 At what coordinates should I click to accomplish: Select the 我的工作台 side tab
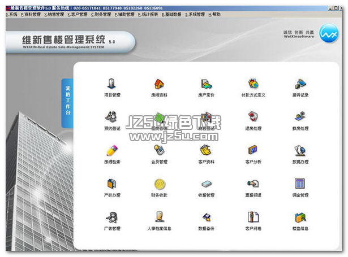tap(67, 103)
